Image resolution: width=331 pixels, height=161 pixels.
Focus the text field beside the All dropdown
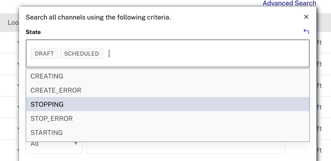click(x=186, y=147)
